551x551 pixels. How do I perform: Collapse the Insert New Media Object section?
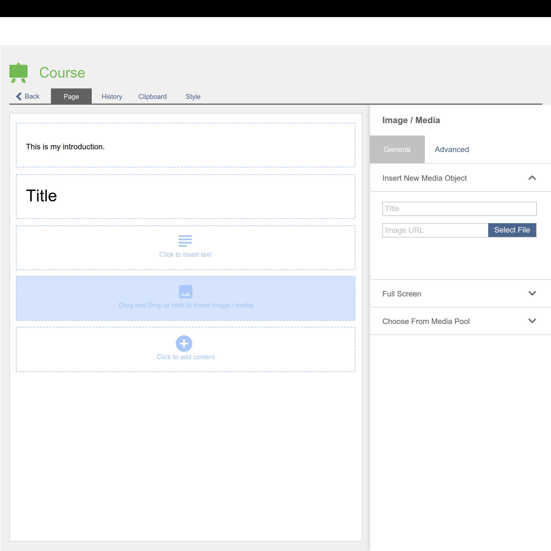(x=532, y=178)
